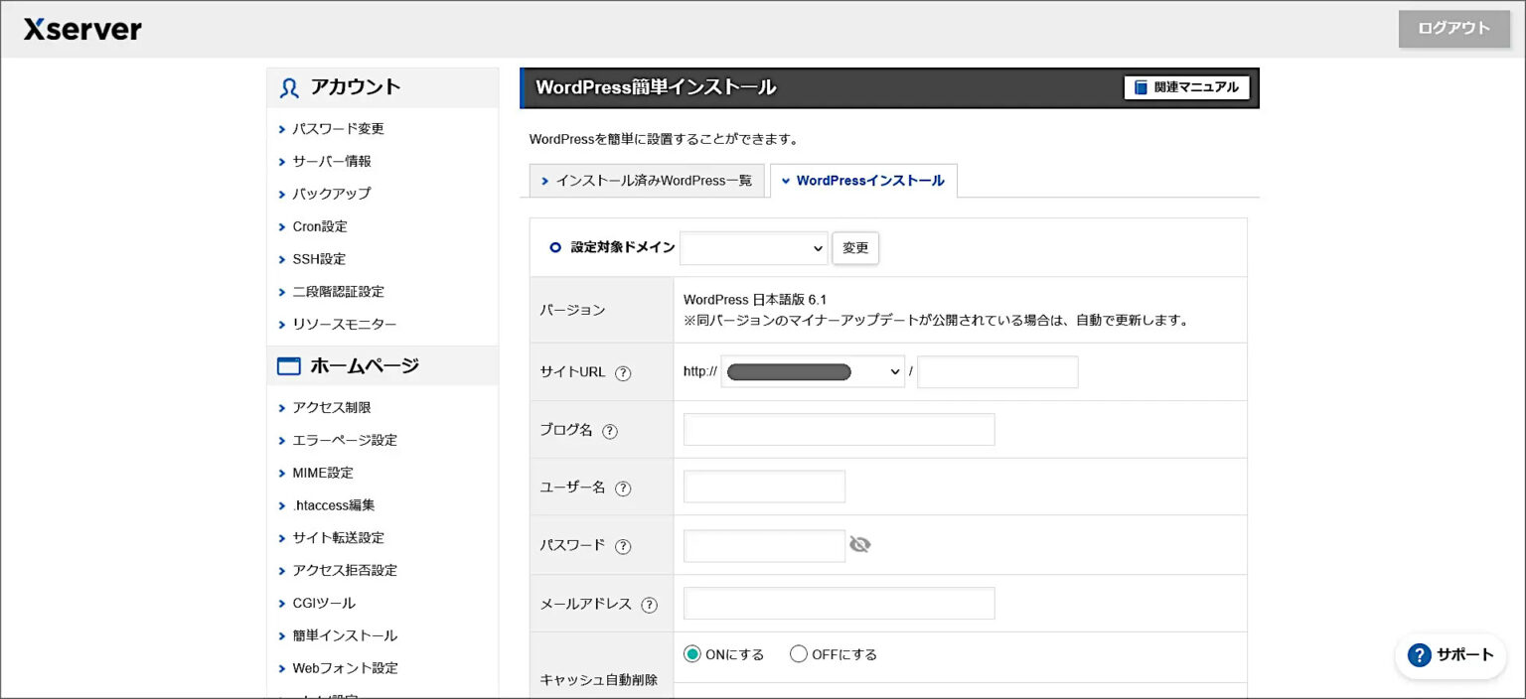Open 簡単インストール in the sidebar

344,635
